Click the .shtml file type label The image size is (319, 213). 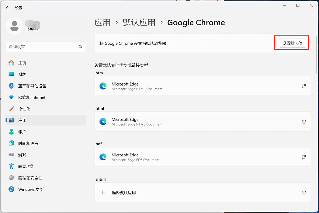pyautogui.click(x=100, y=179)
